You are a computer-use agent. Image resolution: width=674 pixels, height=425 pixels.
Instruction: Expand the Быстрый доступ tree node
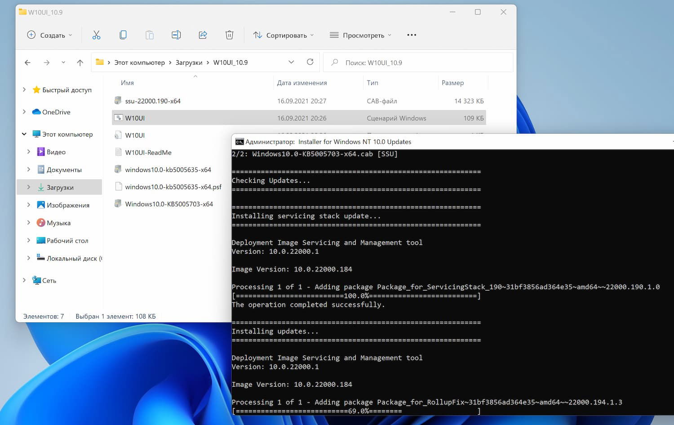click(x=24, y=90)
